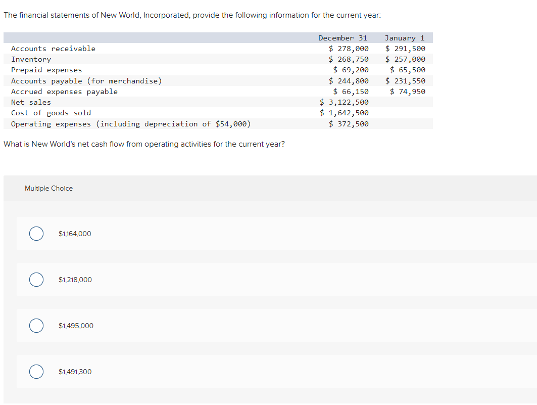Click the Multiple Choice section header
The width and height of the screenshot is (537, 405).
tap(48, 188)
